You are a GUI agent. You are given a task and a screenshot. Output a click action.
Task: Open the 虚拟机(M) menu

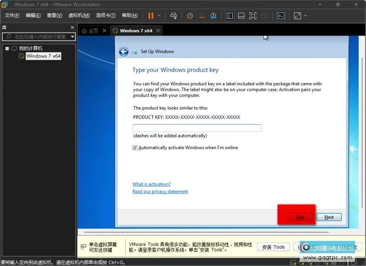[x=79, y=16]
